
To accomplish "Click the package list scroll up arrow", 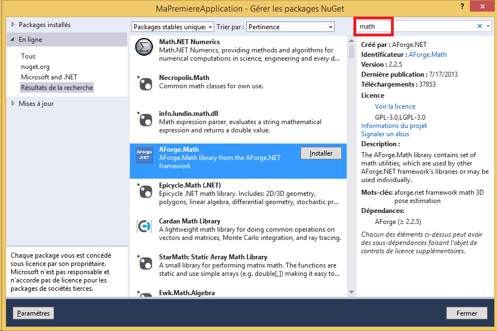I will pos(352,41).
